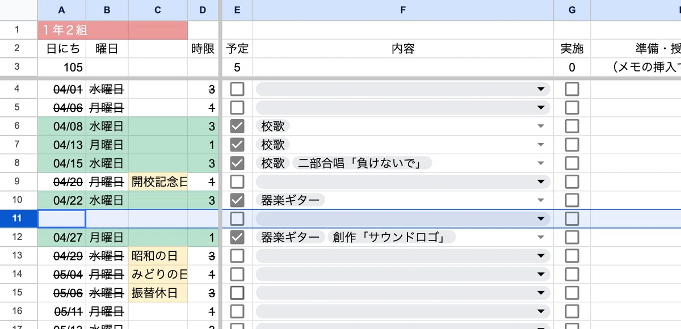Viewport: 681px width, 329px height.
Task: Check the 予定 checkbox for 04/01
Action: click(x=237, y=89)
